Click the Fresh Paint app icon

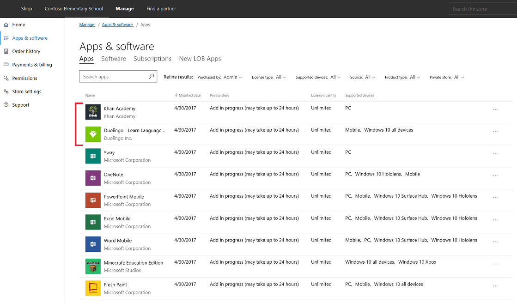pos(93,288)
